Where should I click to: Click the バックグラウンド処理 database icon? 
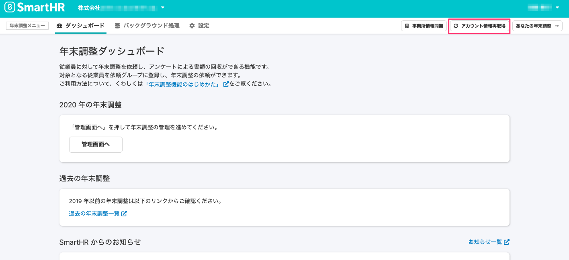click(x=117, y=26)
